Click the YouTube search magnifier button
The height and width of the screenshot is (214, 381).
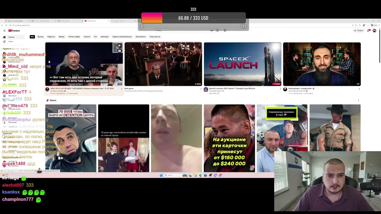(217, 31)
